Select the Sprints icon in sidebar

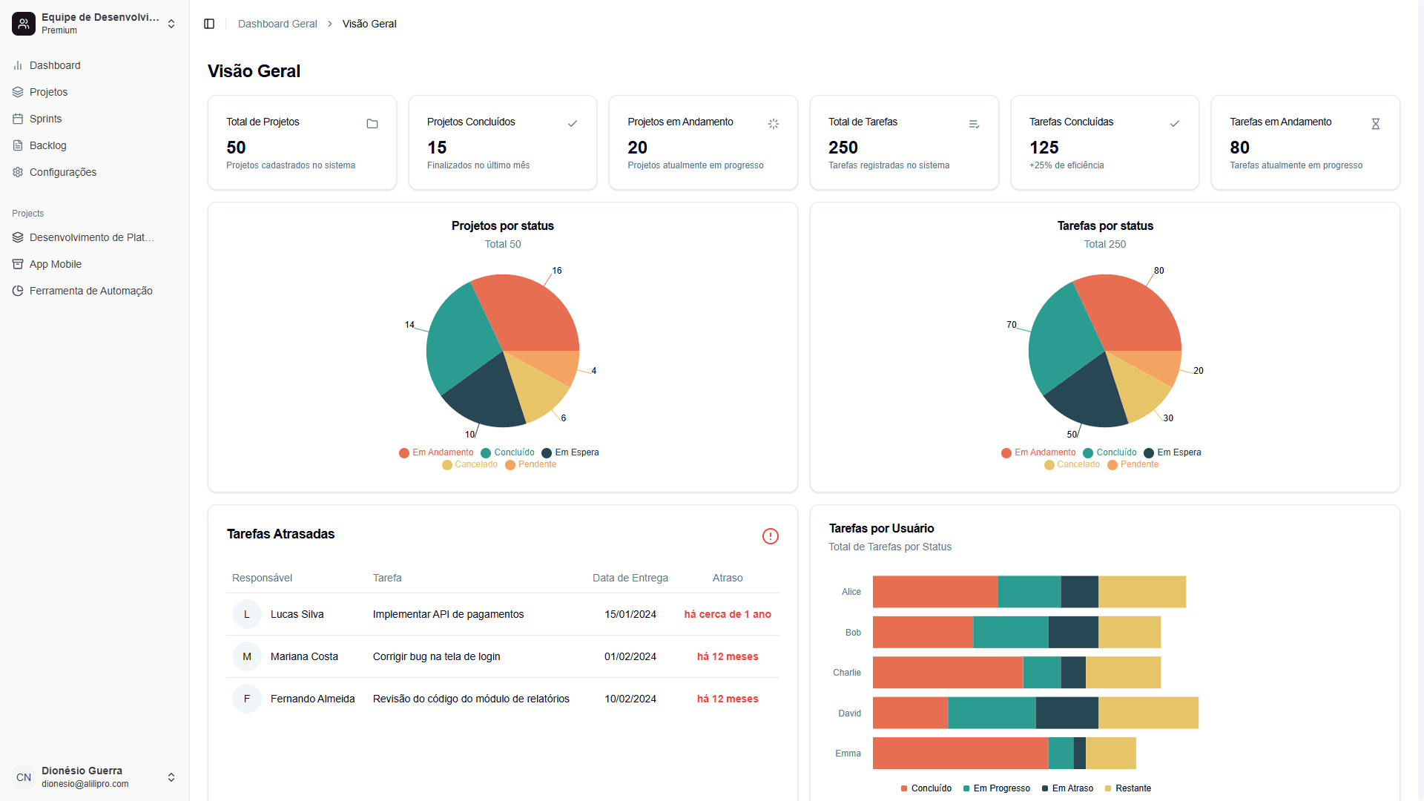point(18,119)
